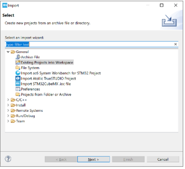185x169 pixels.
Task: Select the C/C++ category label
Action: pos(21,100)
